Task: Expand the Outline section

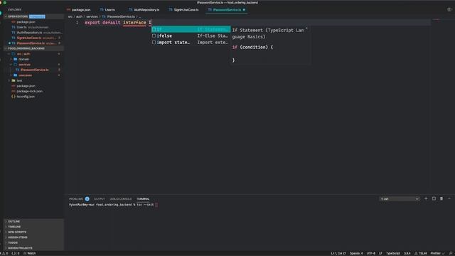Action: [x=14, y=221]
